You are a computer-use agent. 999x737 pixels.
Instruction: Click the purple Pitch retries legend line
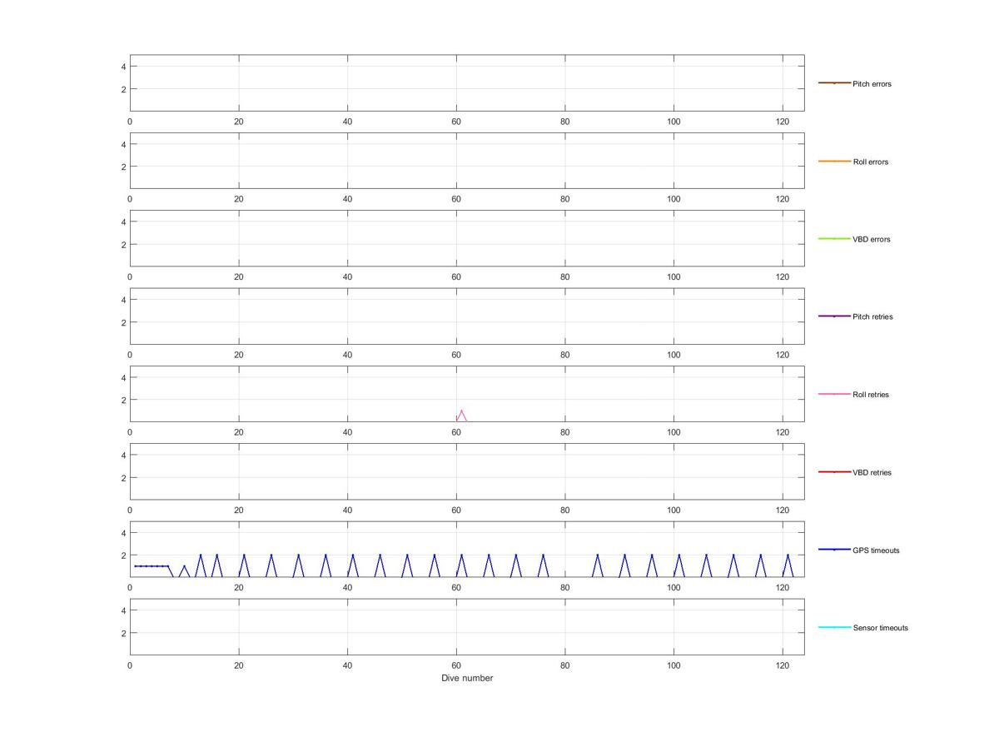[x=834, y=316]
